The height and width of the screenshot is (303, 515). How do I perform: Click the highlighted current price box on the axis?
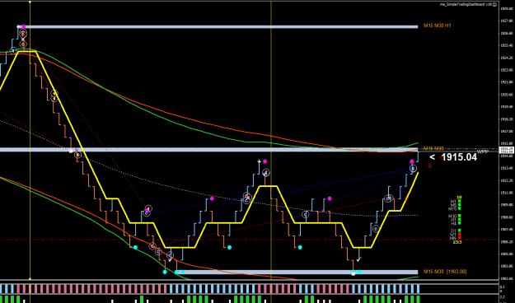[x=507, y=151]
